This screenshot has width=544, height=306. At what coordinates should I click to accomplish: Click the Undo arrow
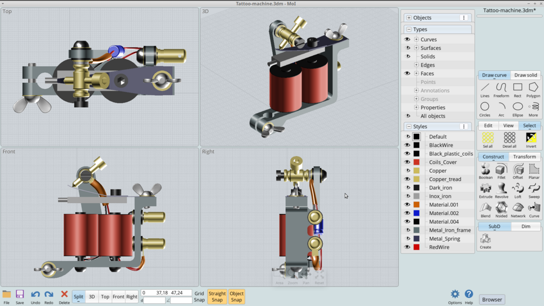(35, 297)
